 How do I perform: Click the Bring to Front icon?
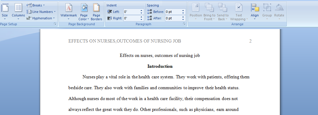click(x=209, y=7)
